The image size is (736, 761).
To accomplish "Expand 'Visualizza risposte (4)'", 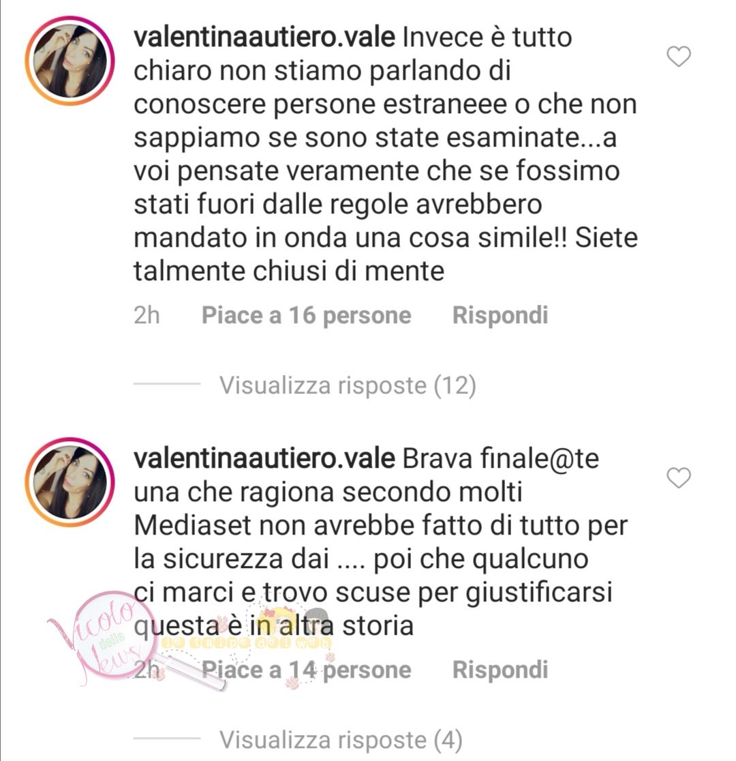I will [341, 740].
